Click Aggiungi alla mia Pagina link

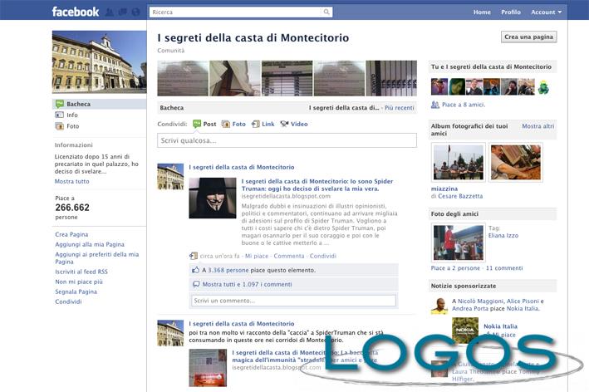tap(90, 244)
